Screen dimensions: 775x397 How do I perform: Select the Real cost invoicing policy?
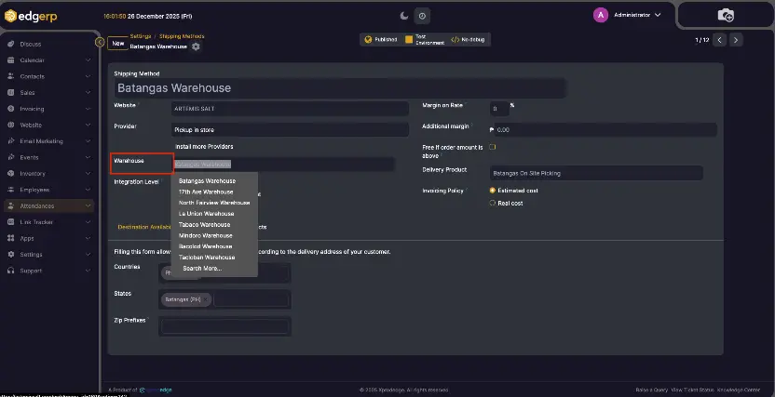[x=493, y=203]
